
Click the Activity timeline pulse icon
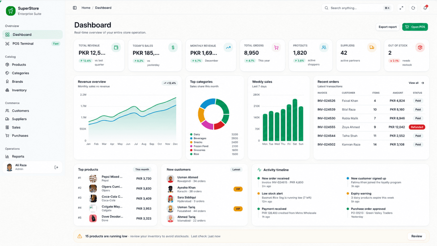(x=259, y=170)
